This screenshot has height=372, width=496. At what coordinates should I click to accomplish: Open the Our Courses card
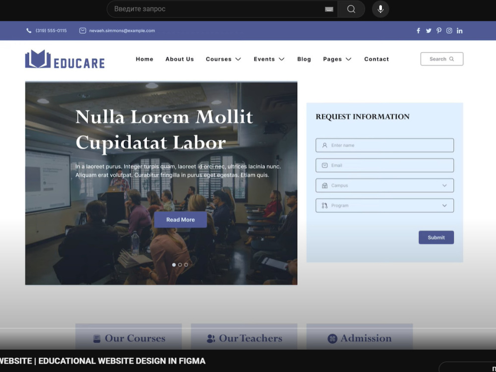click(128, 337)
